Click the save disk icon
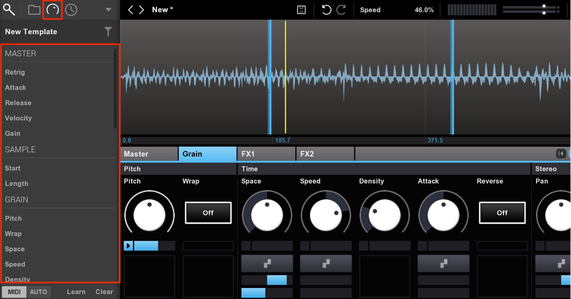The width and height of the screenshot is (571, 299). (301, 10)
